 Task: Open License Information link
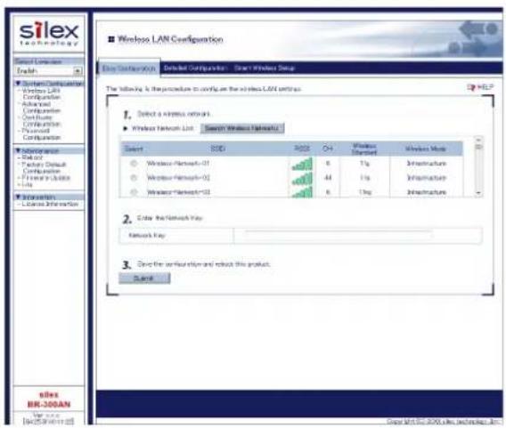pyautogui.click(x=50, y=204)
